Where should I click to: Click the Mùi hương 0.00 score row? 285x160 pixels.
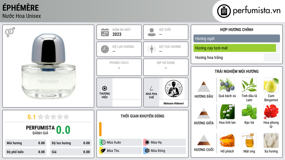click(x=26, y=143)
